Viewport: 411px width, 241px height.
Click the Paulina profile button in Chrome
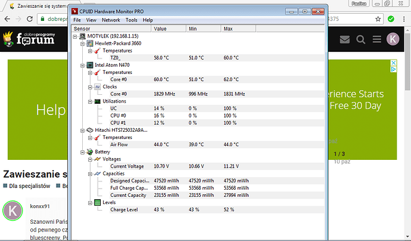coord(359,4)
